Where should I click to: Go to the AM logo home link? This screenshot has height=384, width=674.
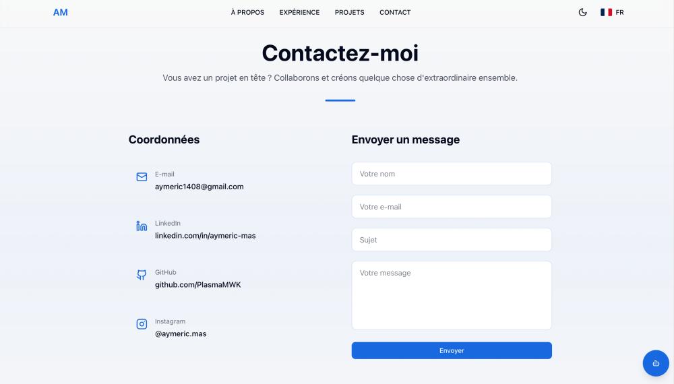pos(61,12)
